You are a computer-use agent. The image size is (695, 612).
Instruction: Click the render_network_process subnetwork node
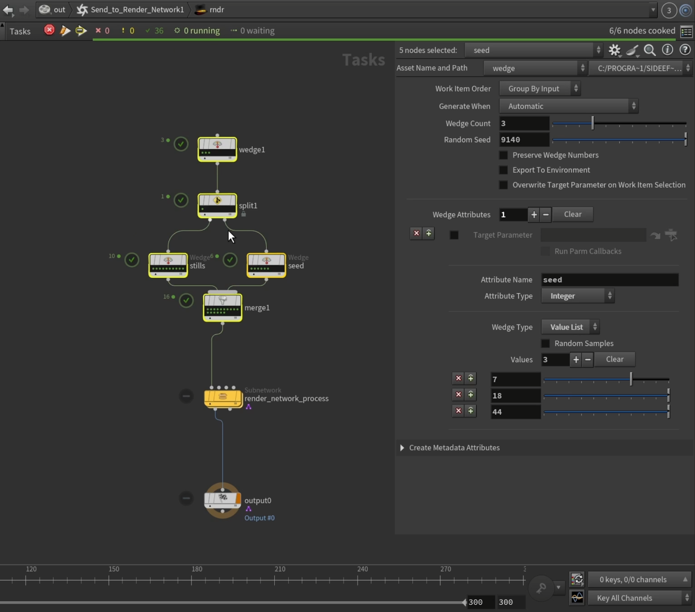(x=222, y=397)
